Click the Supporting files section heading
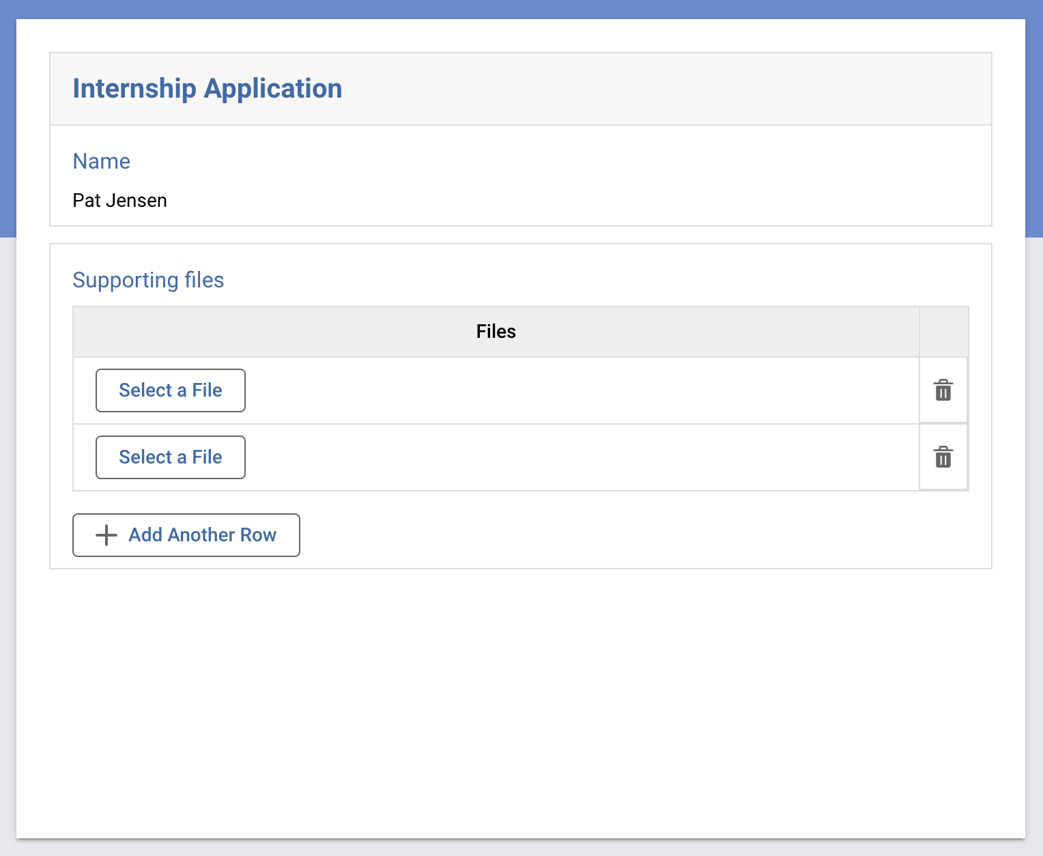The width and height of the screenshot is (1043, 856). (148, 280)
